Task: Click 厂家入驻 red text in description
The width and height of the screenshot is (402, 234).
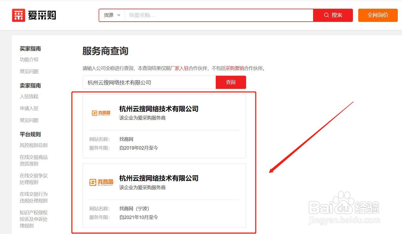Action: pyautogui.click(x=180, y=68)
